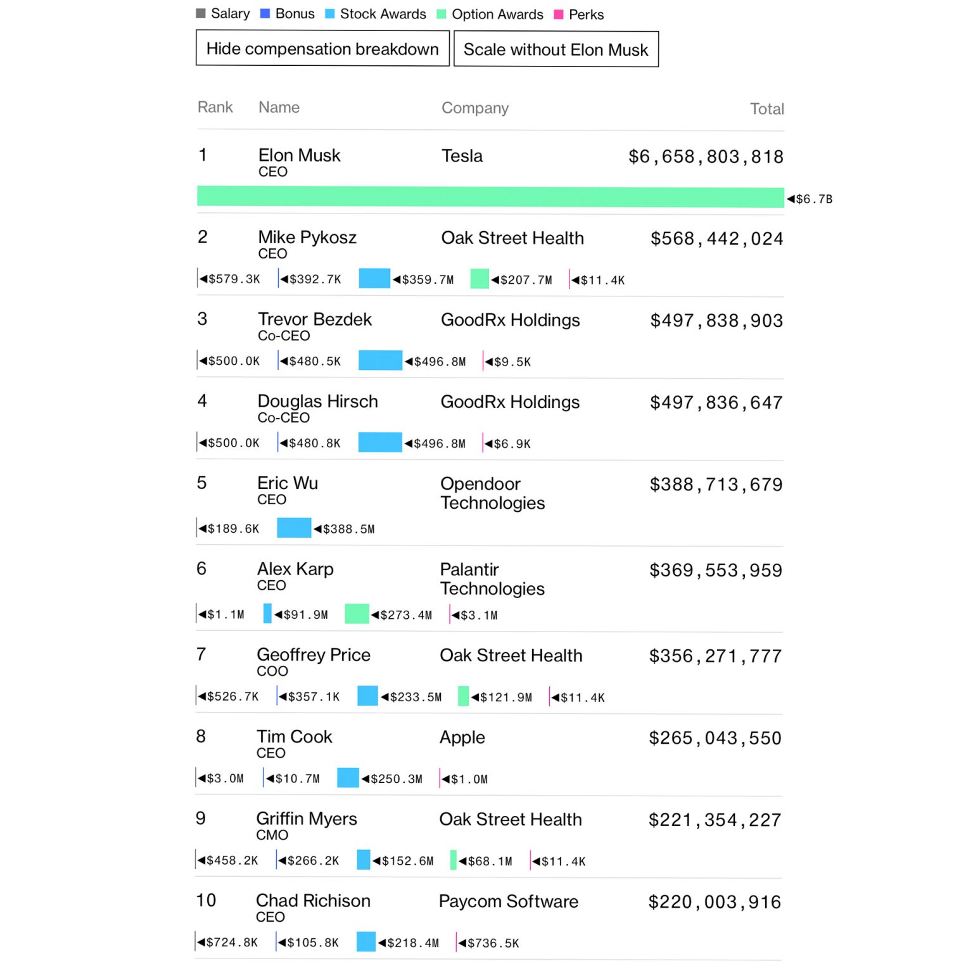This screenshot has height=973, width=973.
Task: Select Eric Wu's $388.5M stock bar
Action: pyautogui.click(x=294, y=528)
